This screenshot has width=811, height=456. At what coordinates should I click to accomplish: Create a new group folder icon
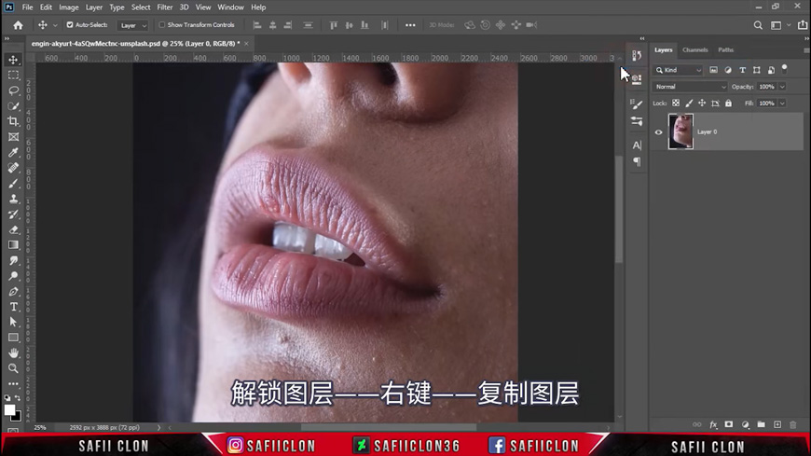tap(761, 424)
